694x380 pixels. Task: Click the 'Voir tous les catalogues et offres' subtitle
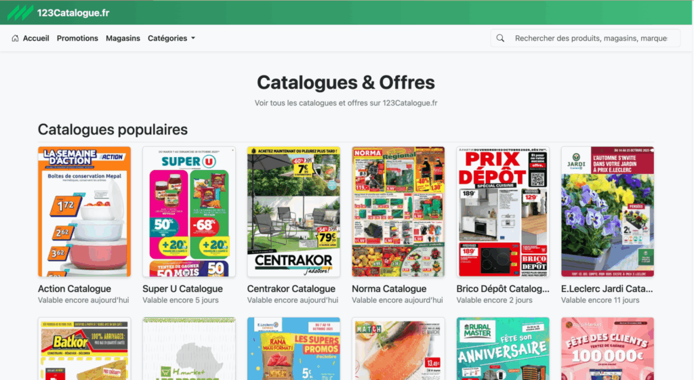click(346, 103)
